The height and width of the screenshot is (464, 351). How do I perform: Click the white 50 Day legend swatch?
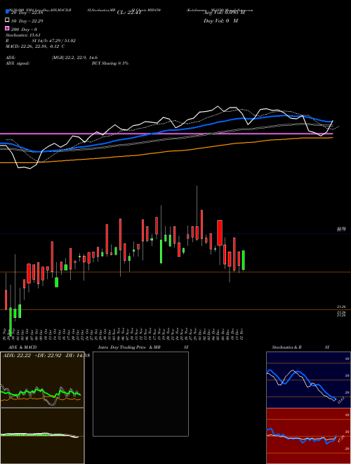8,20
